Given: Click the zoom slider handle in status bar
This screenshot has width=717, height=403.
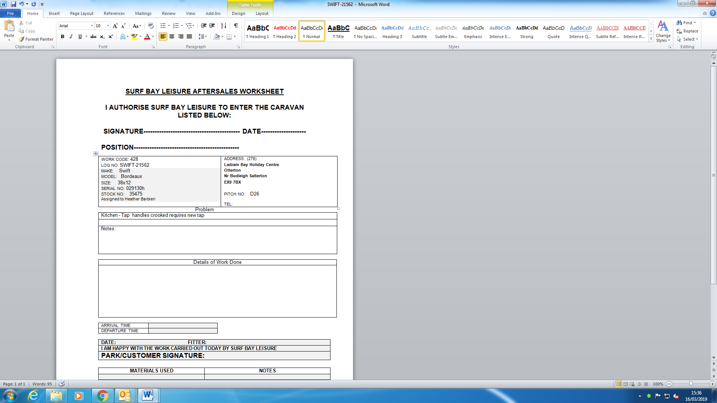Looking at the screenshot, I should click(691, 384).
